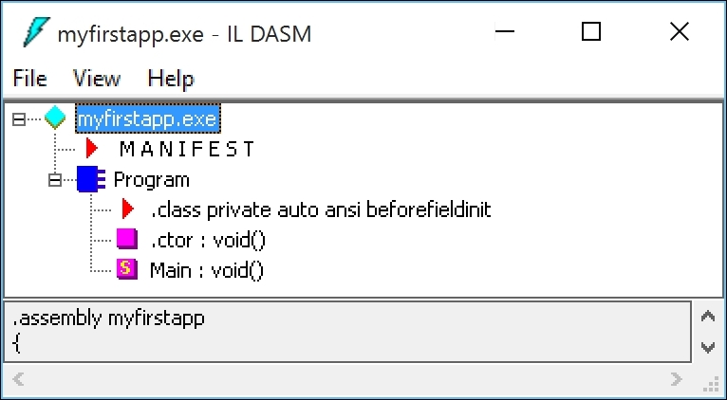Select the myfirstapp.exe tree item
727x400 pixels.
point(147,118)
